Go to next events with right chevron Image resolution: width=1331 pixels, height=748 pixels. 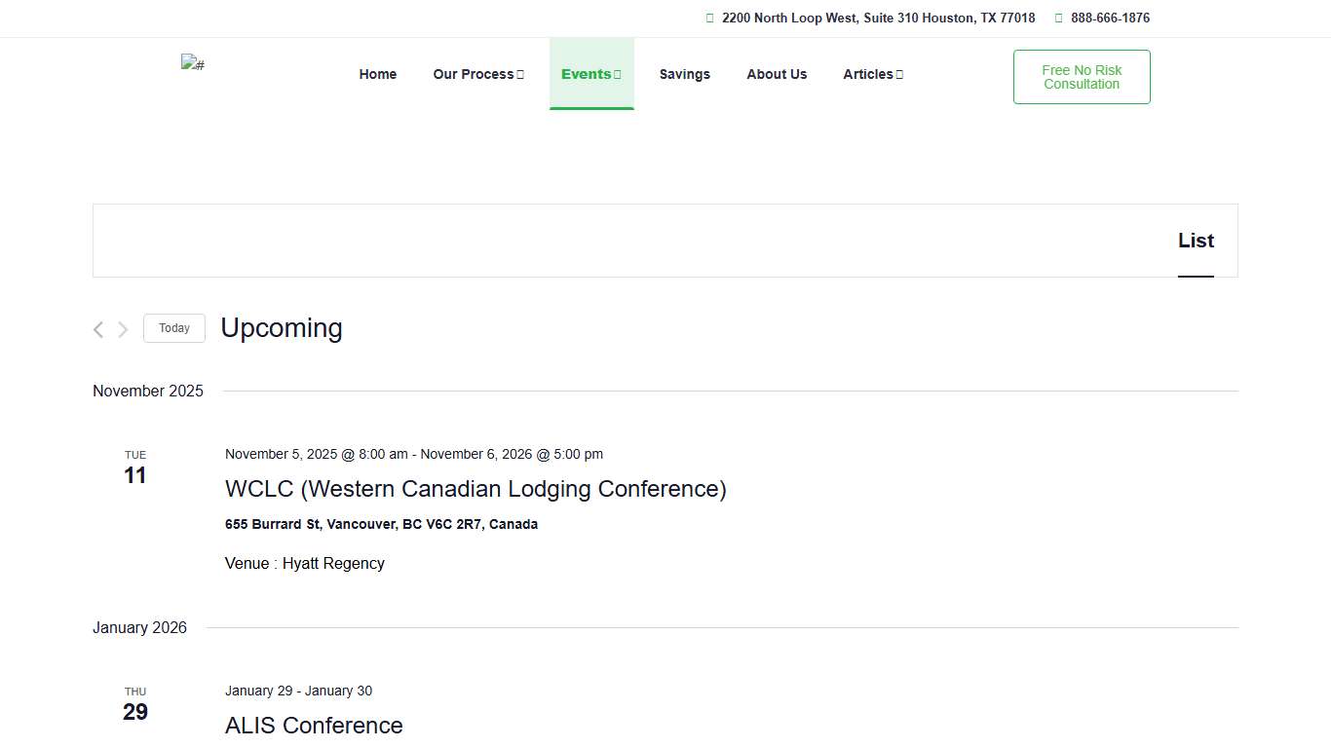(x=123, y=329)
